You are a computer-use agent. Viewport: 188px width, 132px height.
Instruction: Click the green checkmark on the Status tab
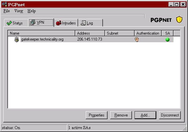pyautogui.click(x=9, y=23)
